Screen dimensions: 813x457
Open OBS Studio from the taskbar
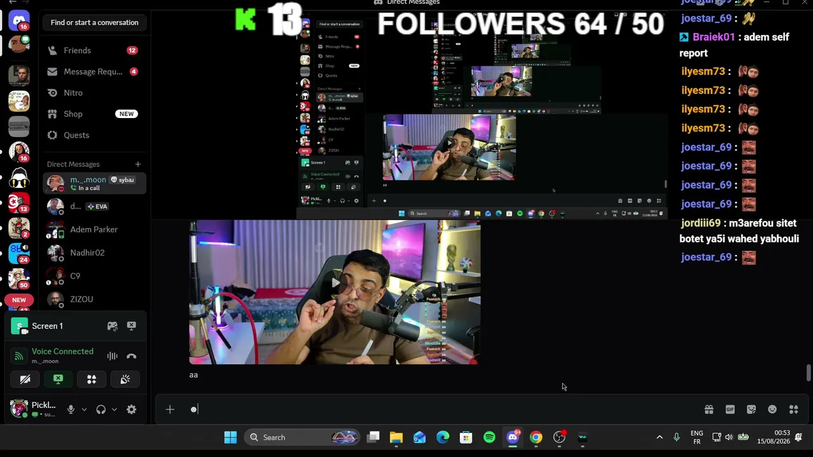(x=560, y=437)
